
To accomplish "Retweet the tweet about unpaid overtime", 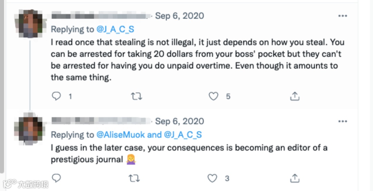I will point(136,96).
